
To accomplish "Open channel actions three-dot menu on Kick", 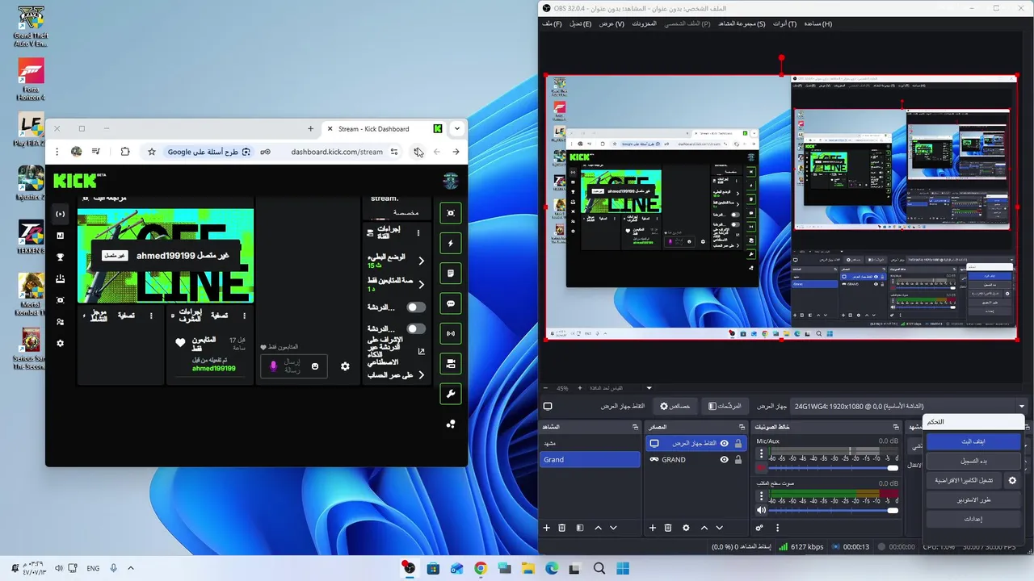I will pyautogui.click(x=418, y=232).
